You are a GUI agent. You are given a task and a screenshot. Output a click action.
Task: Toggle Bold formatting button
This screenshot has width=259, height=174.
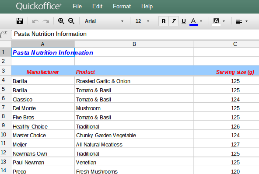[164, 21]
